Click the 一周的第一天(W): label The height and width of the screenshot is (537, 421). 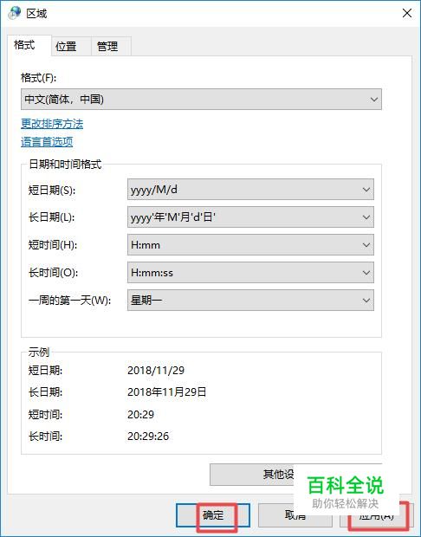(x=69, y=301)
